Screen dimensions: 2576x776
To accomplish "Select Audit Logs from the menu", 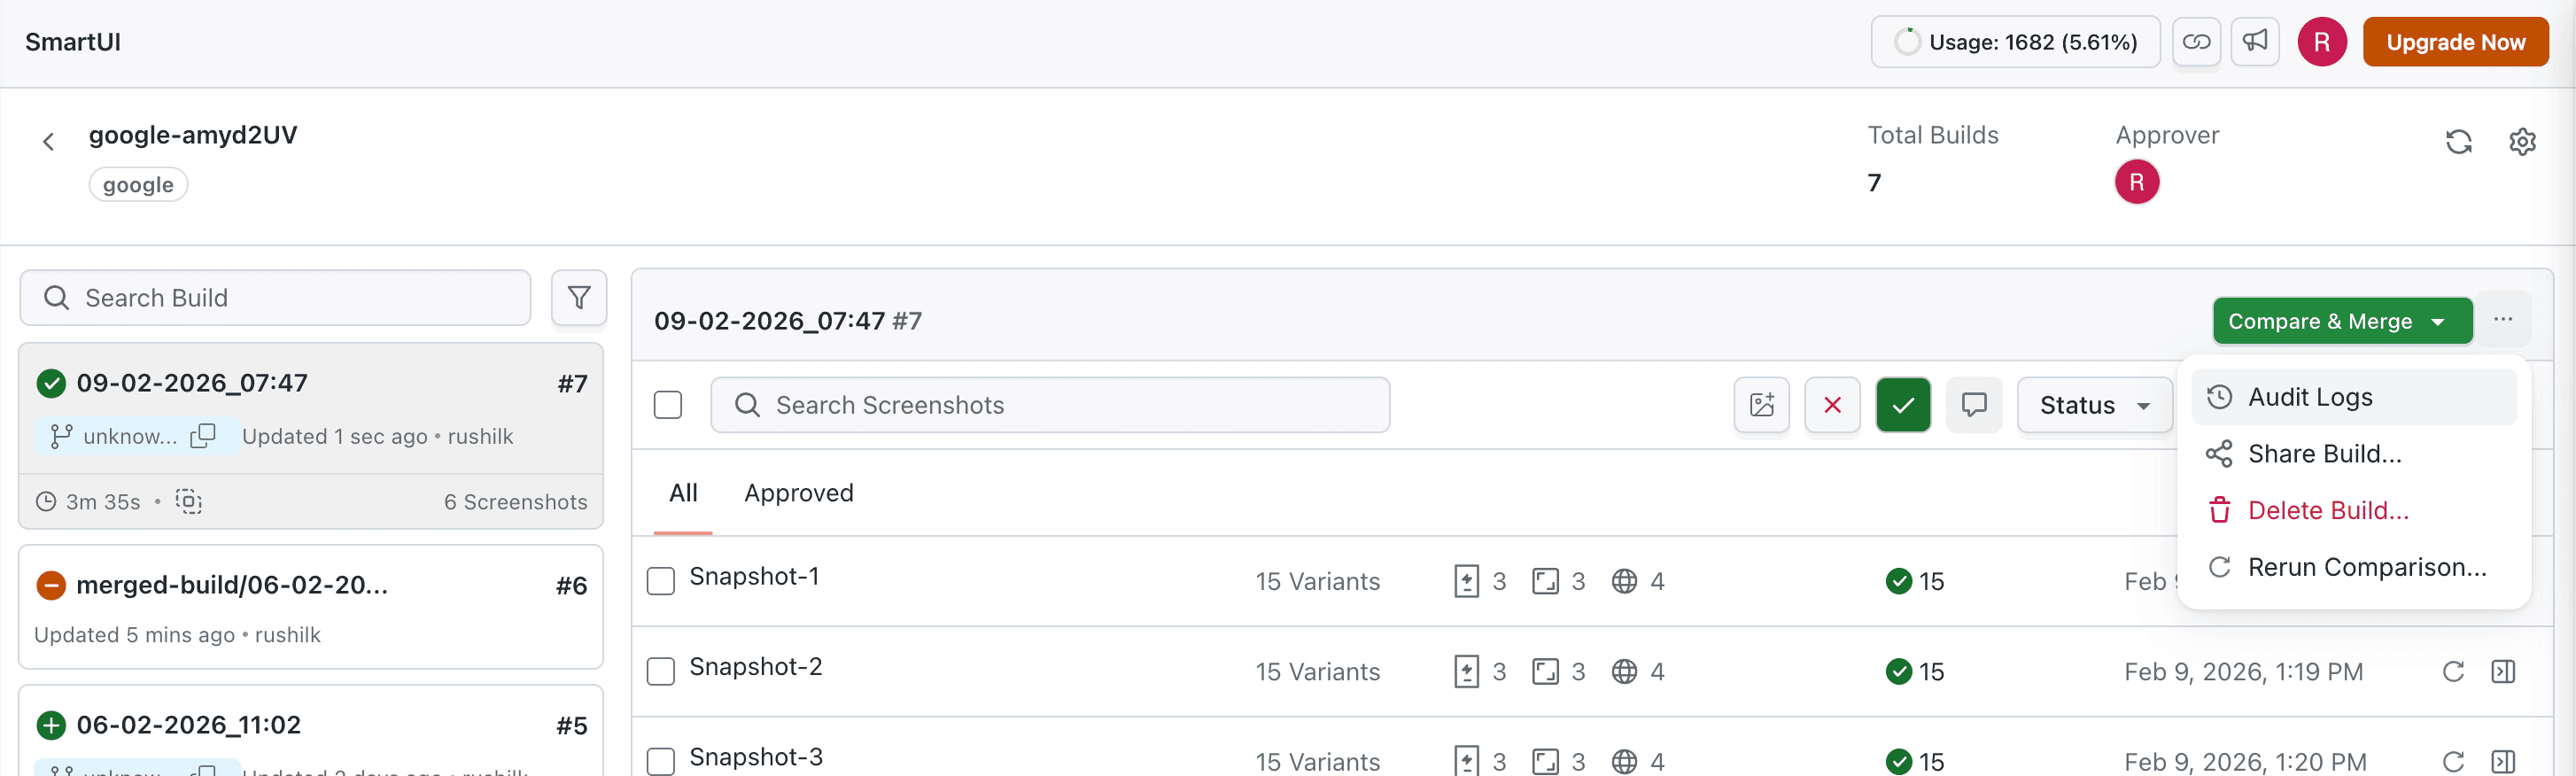I will point(2310,397).
